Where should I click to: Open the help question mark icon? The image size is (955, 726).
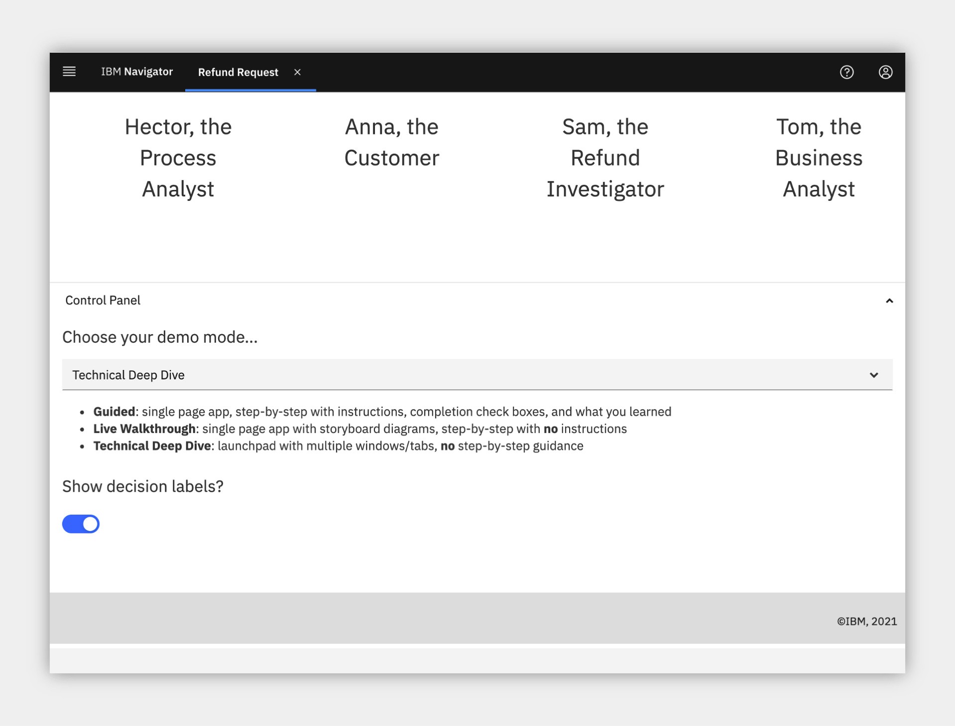(846, 72)
